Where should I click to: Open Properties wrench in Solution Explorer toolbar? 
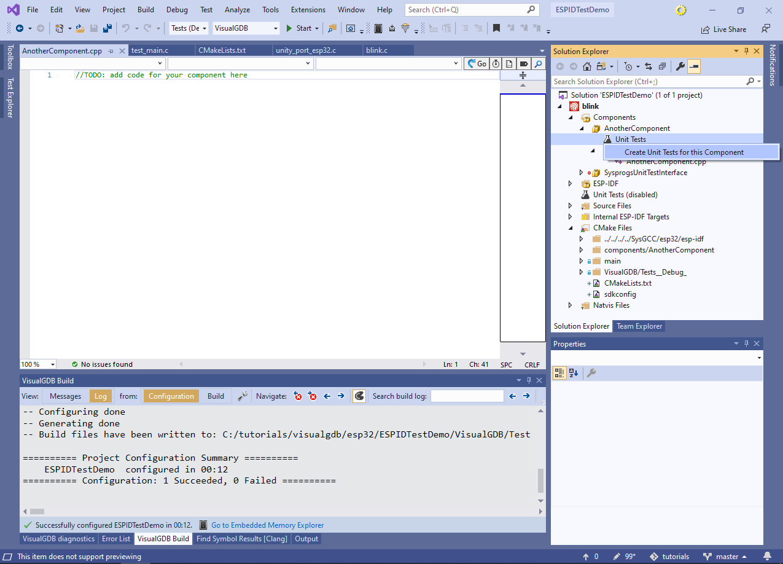(680, 66)
